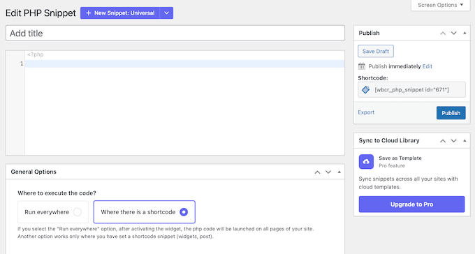Viewport: 475px width, 254px height.
Task: Click the calendar icon beside Publish immediately
Action: 362,66
